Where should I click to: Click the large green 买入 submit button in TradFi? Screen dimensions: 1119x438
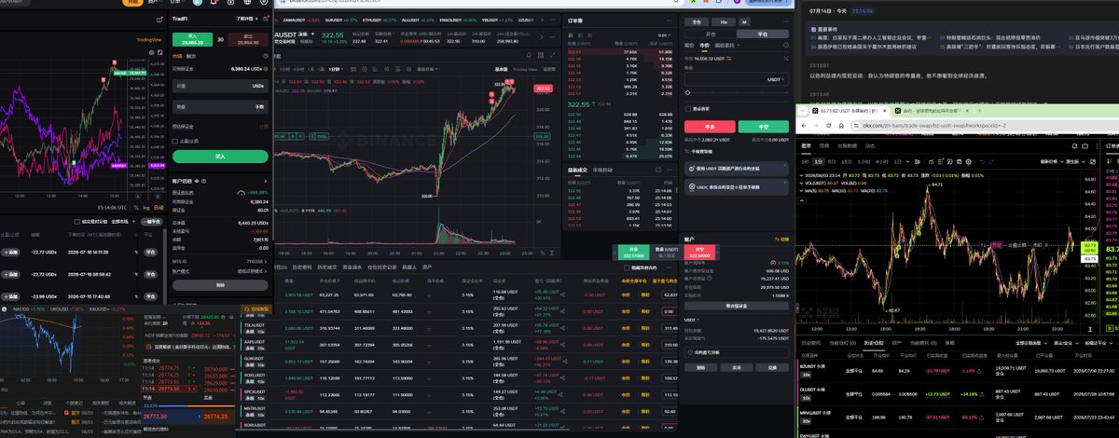(x=220, y=157)
